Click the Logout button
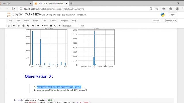Image resolution: width=184 pixels, height=103 pixels. pos(172,15)
